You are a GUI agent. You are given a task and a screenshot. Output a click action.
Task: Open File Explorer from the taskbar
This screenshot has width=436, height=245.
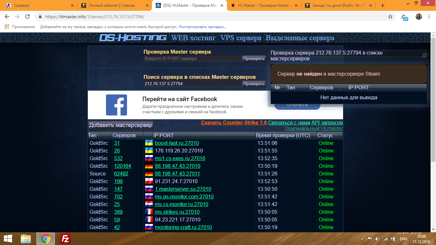(x=26, y=239)
